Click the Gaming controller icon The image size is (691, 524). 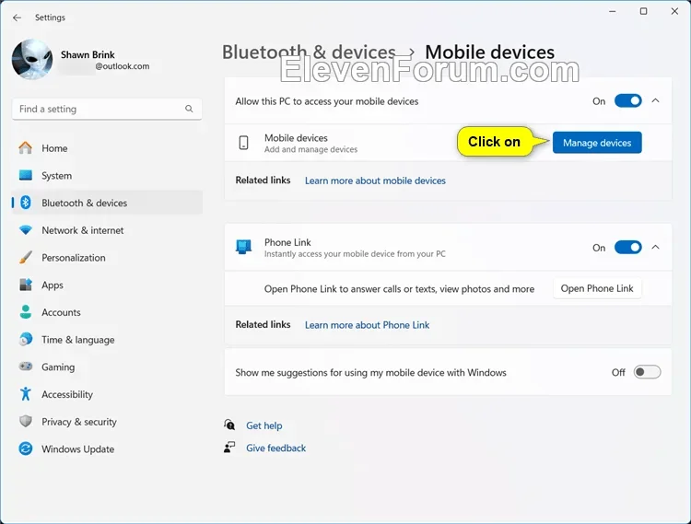pos(26,367)
